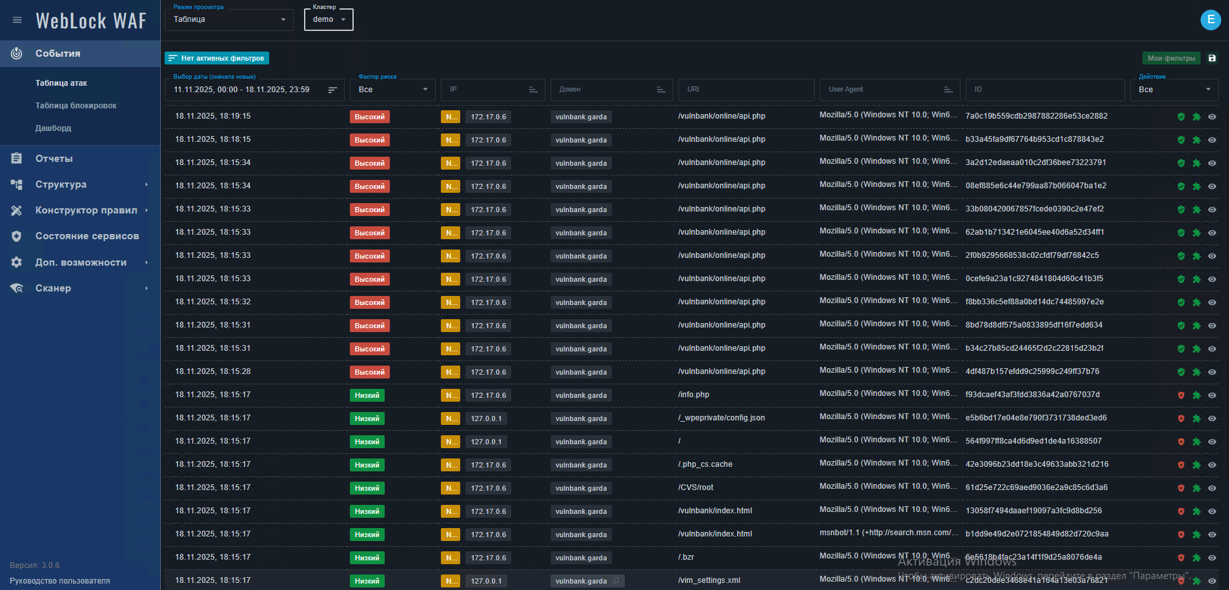Click the hamburger menu icon beside WebLock WAF

(17, 20)
